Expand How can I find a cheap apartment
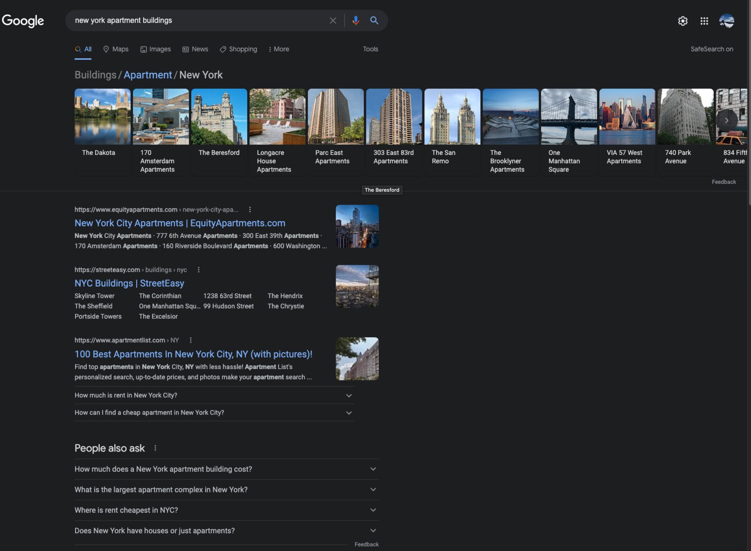 214,413
